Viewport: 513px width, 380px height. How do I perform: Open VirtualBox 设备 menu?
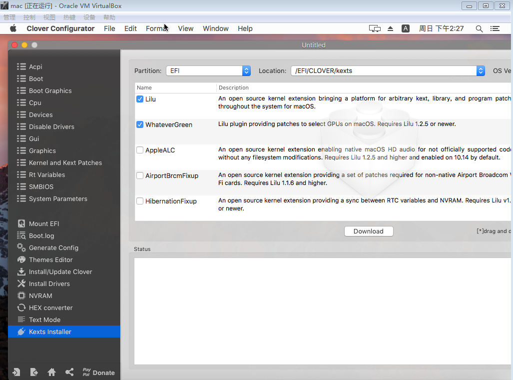click(x=89, y=17)
